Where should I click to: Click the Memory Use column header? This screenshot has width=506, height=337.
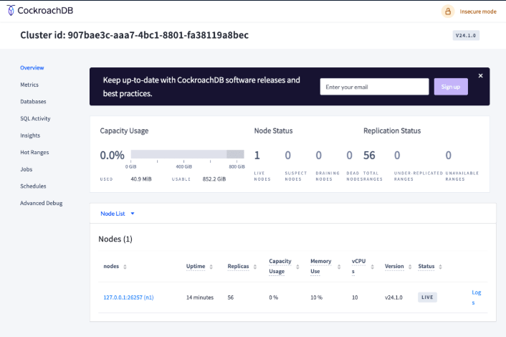tap(321, 266)
